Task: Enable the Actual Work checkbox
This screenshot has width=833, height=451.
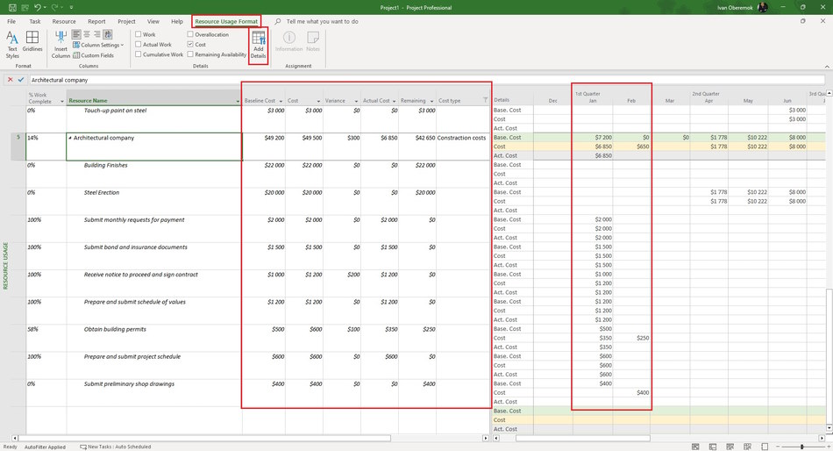Action: [139, 44]
